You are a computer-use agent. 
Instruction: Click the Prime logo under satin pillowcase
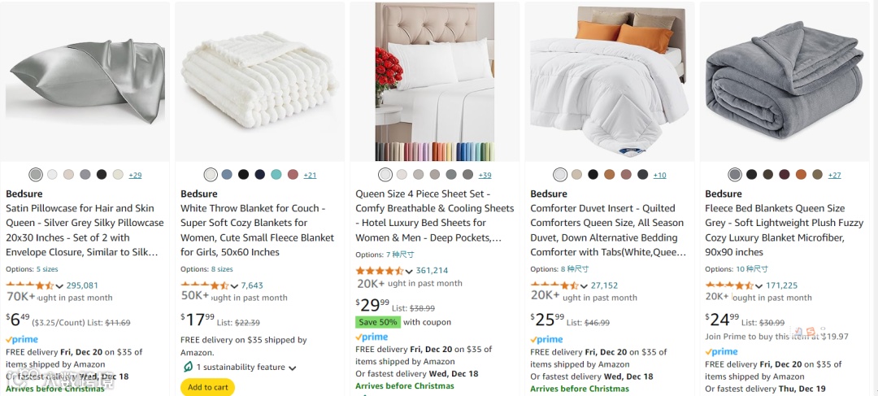point(22,339)
